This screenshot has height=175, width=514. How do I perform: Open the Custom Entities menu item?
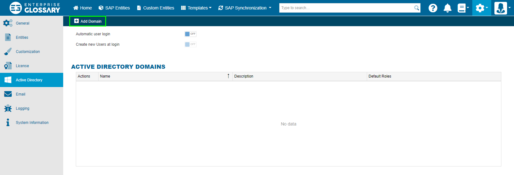coord(155,8)
